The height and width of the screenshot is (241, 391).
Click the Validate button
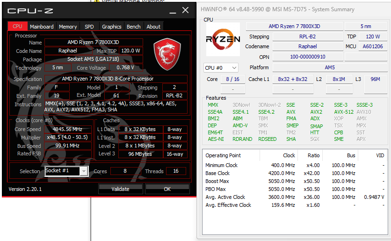[x=121, y=189]
